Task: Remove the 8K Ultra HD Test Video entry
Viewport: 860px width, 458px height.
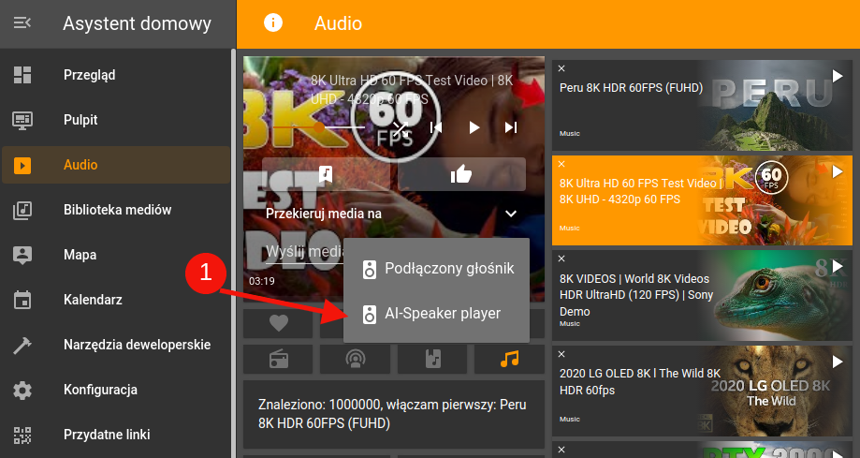Action: 561,164
